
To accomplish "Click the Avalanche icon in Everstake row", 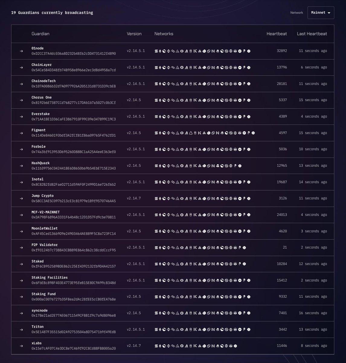I will click(178, 116).
